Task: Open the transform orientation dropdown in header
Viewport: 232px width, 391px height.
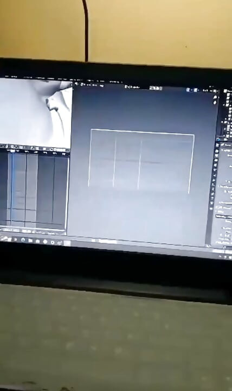Action: [132, 87]
